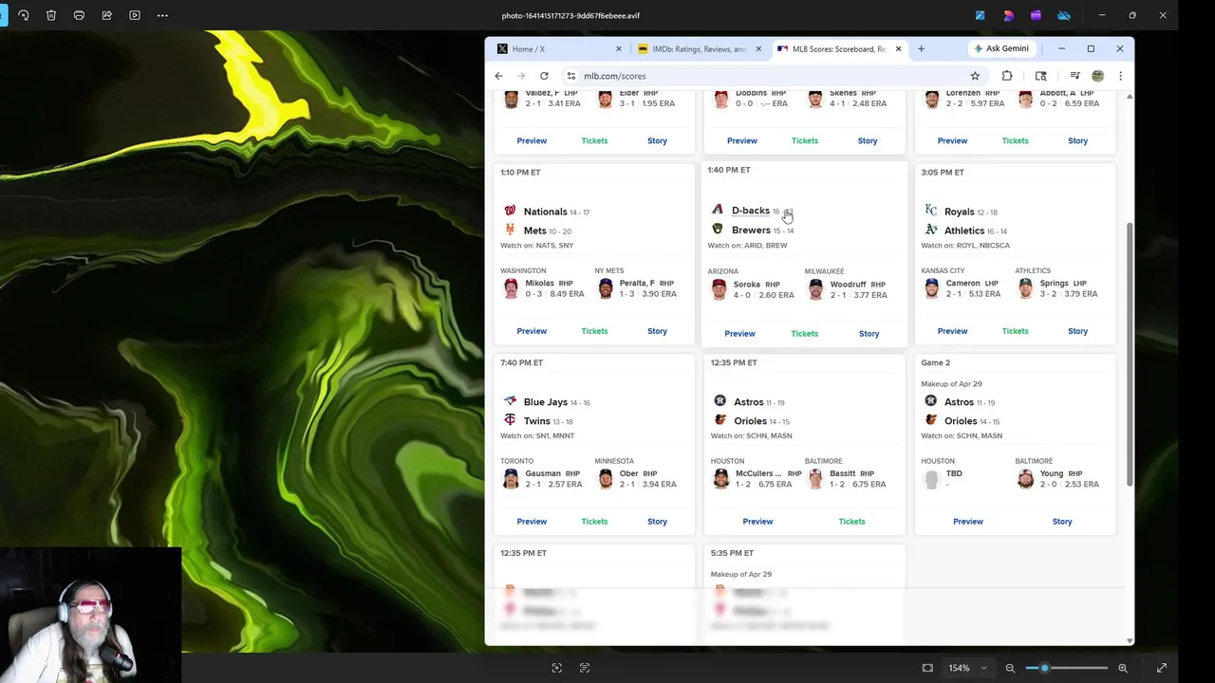Click the browser back arrow

point(498,76)
